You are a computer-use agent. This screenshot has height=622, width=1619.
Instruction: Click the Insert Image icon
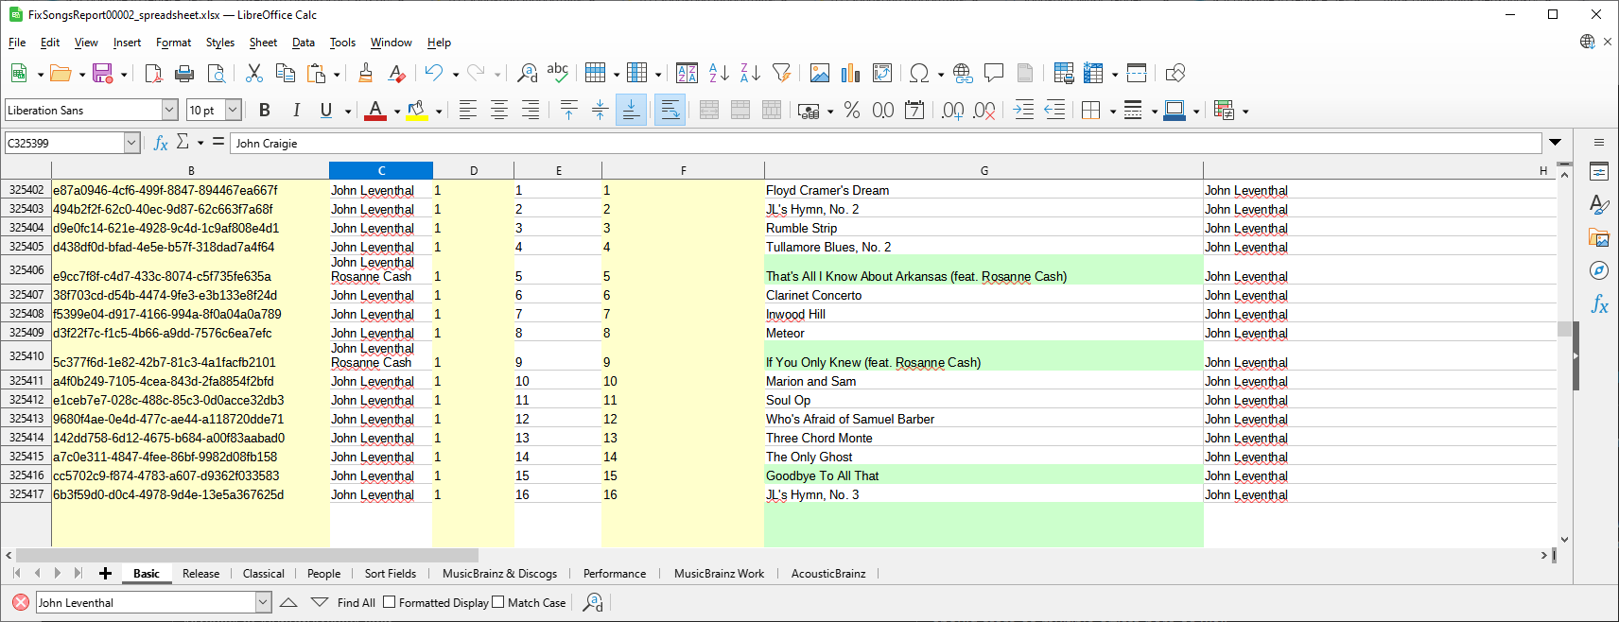pyautogui.click(x=819, y=73)
